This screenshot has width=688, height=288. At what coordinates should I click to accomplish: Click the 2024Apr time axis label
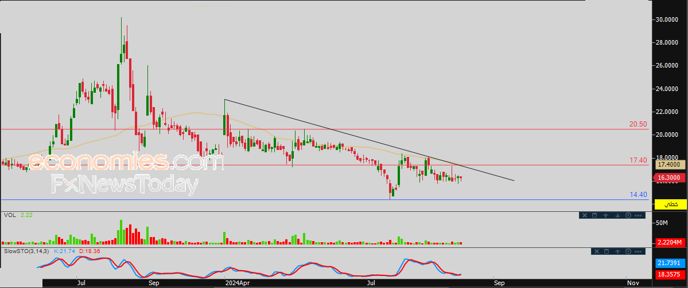237,283
